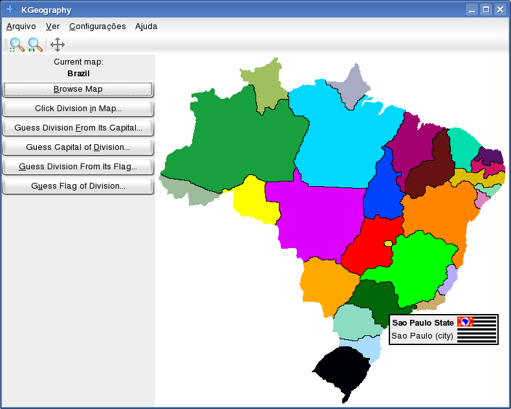Start Guess Division From Its Capital
This screenshot has width=511, height=409.
click(78, 128)
